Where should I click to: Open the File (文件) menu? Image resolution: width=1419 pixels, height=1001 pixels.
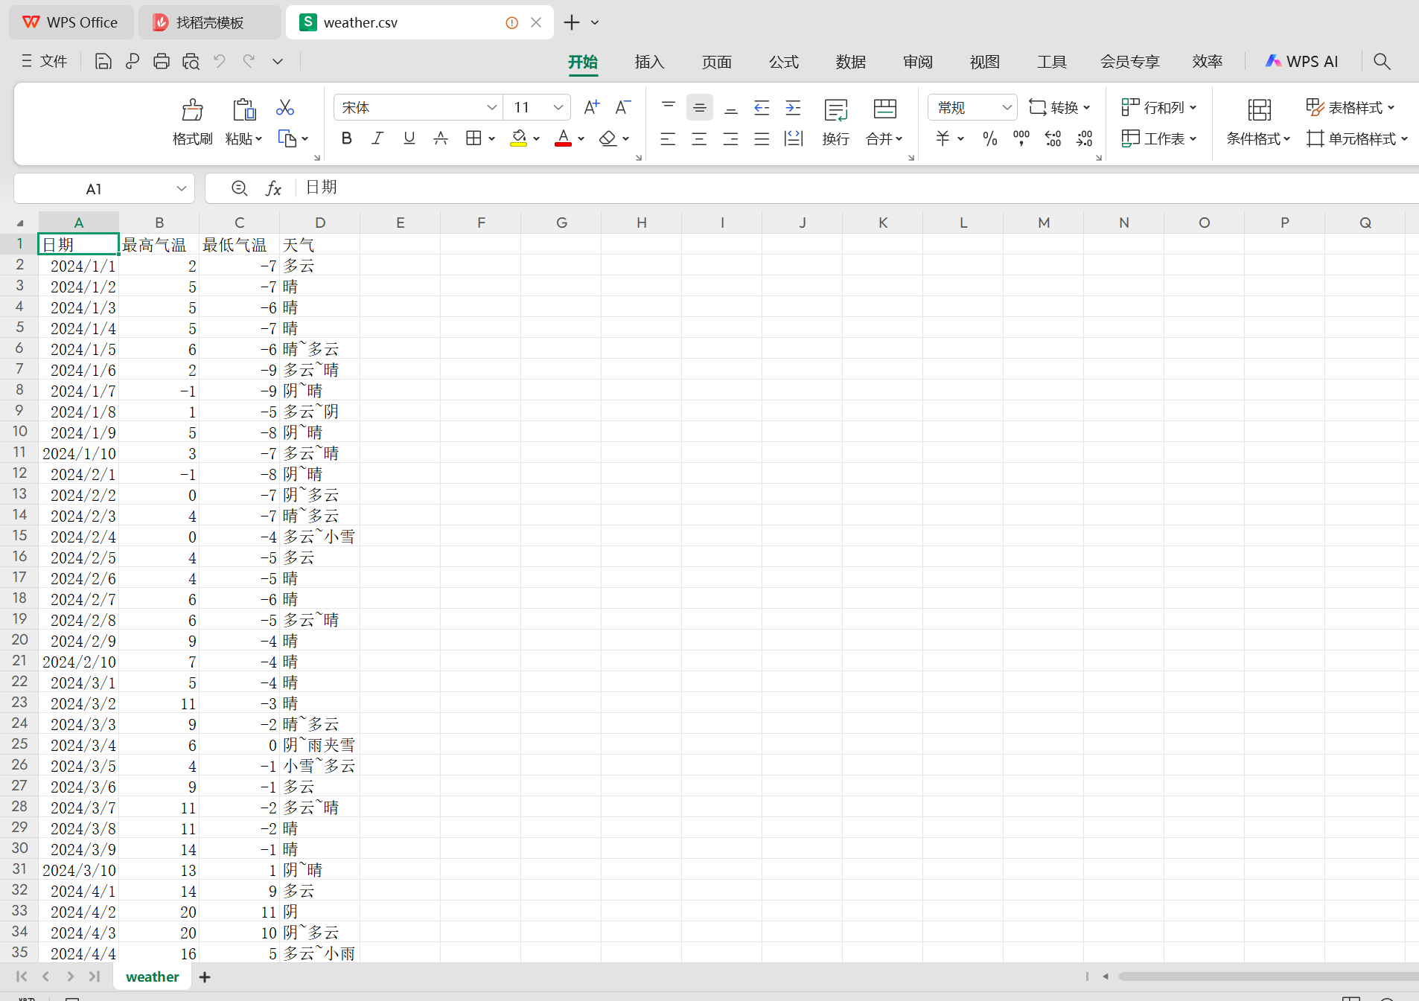pos(45,61)
